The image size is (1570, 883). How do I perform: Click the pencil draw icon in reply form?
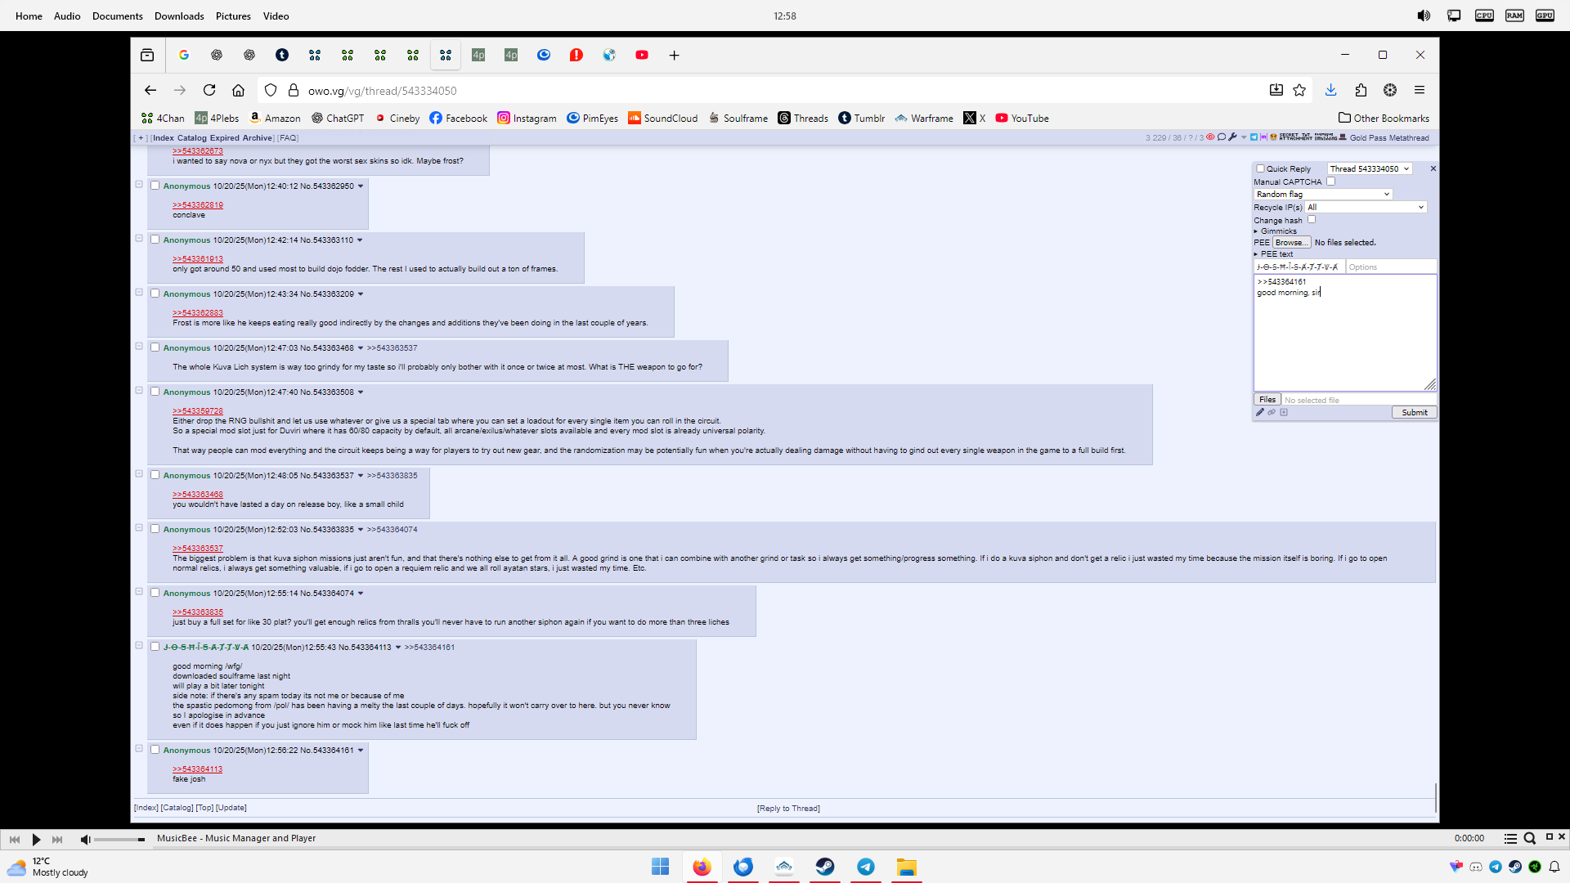point(1260,413)
